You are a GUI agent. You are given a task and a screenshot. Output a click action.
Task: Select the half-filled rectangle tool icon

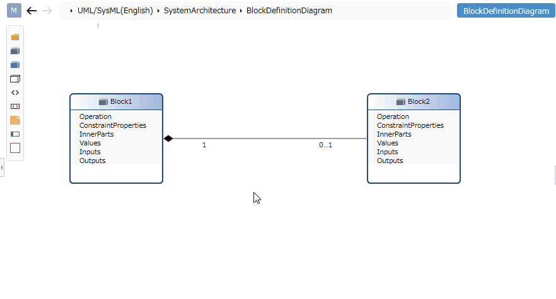pyautogui.click(x=15, y=134)
